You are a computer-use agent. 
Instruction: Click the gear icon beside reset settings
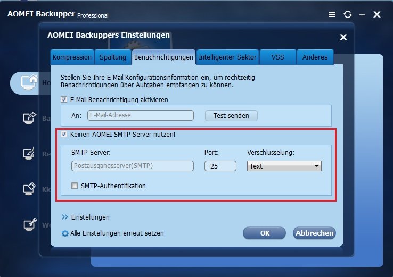tap(65, 233)
